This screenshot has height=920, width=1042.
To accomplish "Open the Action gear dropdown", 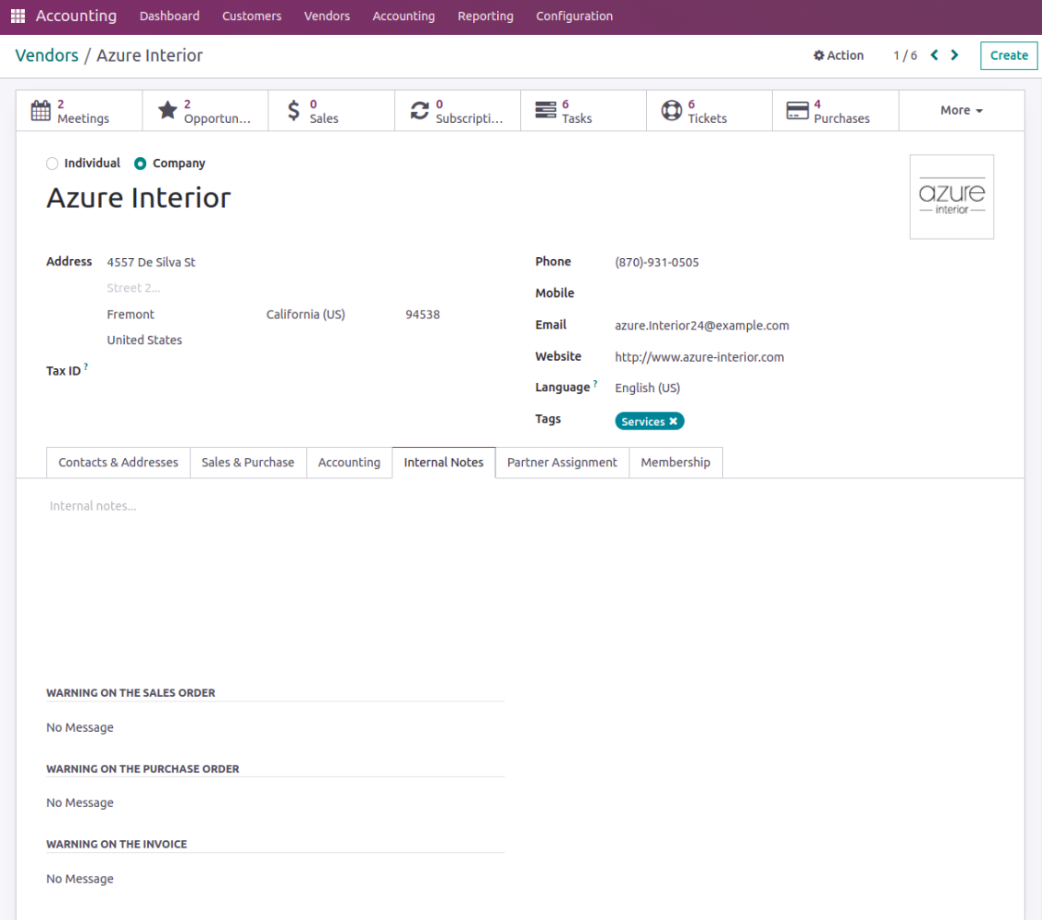I will click(839, 55).
